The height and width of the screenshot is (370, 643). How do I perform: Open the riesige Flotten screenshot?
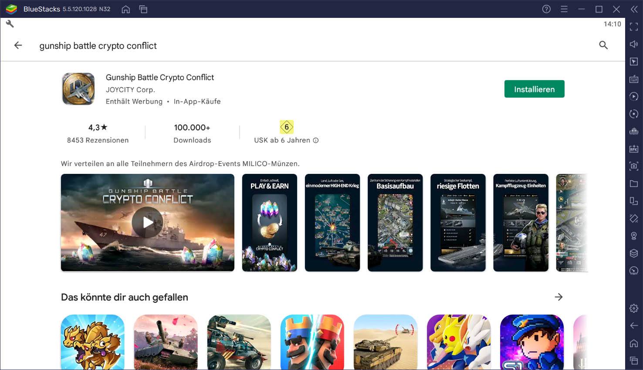tap(458, 222)
